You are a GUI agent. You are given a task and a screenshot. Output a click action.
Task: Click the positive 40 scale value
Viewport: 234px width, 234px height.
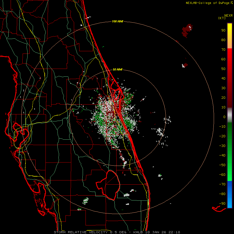coord(223,78)
